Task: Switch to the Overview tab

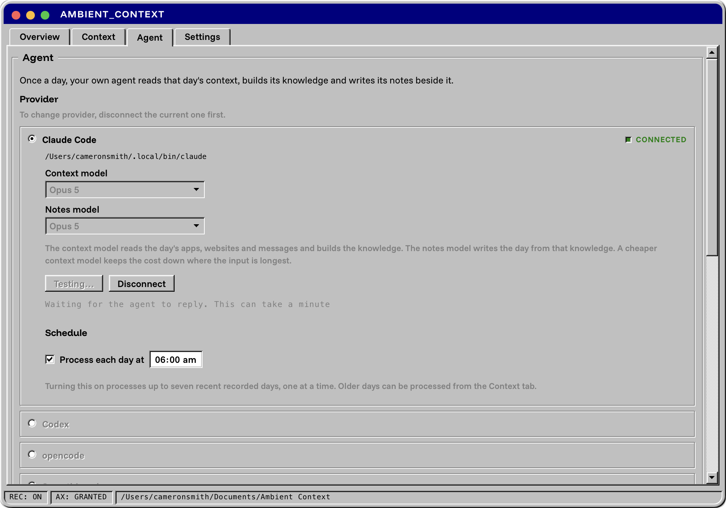Action: coord(40,37)
